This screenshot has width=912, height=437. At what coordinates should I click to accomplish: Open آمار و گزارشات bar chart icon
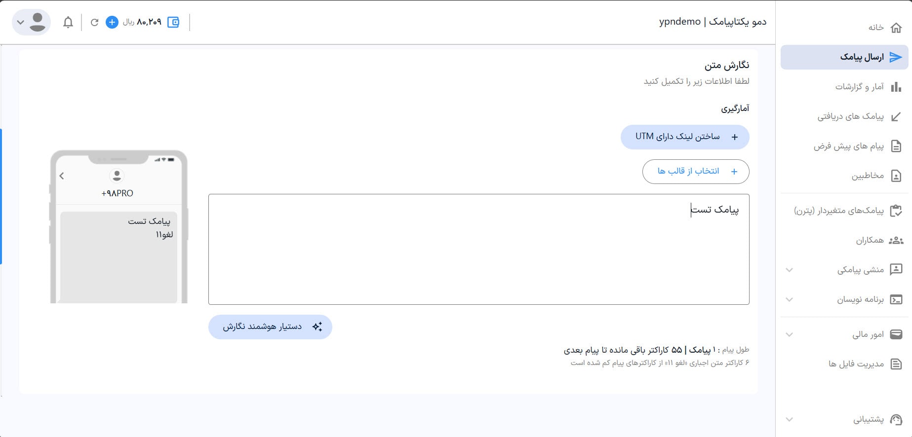point(896,87)
